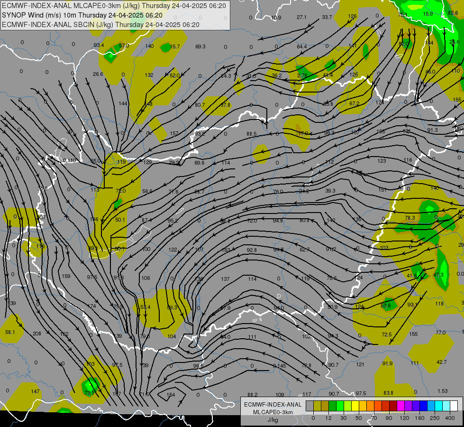Image resolution: width=464 pixels, height=427 pixels.
Task: Click the 'SBCIN (J/kg)' header line
Action: (x=100, y=25)
